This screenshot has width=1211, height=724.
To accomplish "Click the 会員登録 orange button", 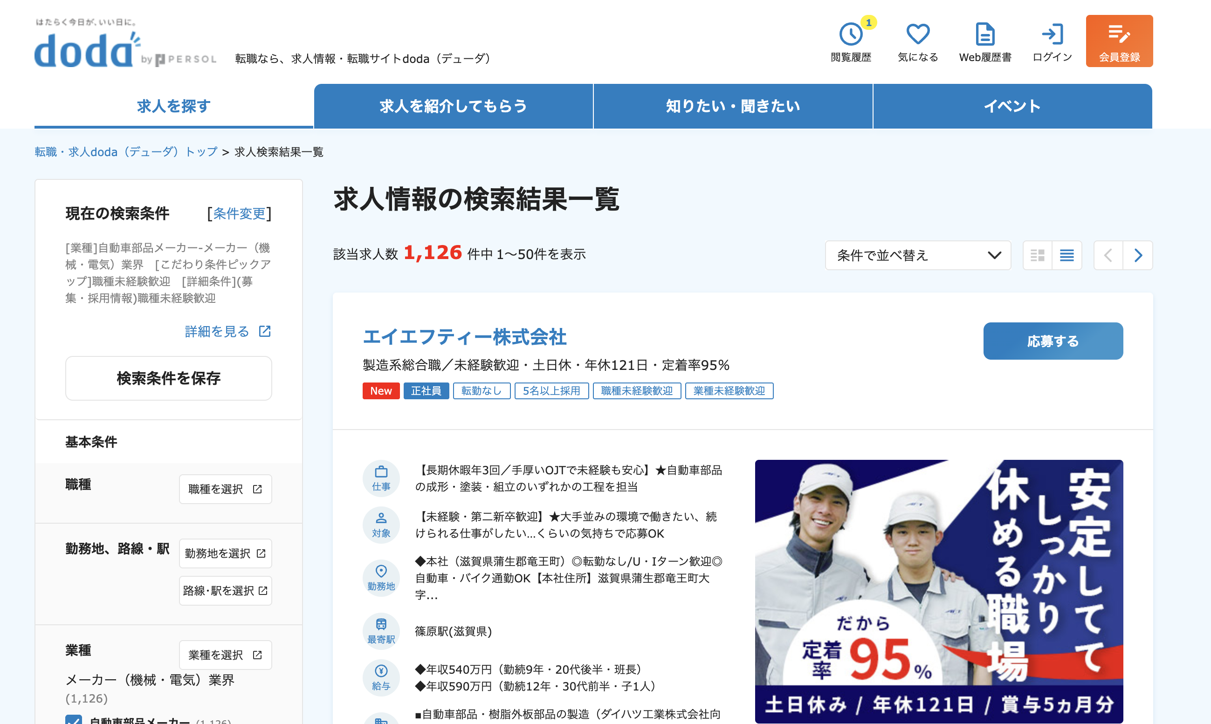I will point(1119,41).
